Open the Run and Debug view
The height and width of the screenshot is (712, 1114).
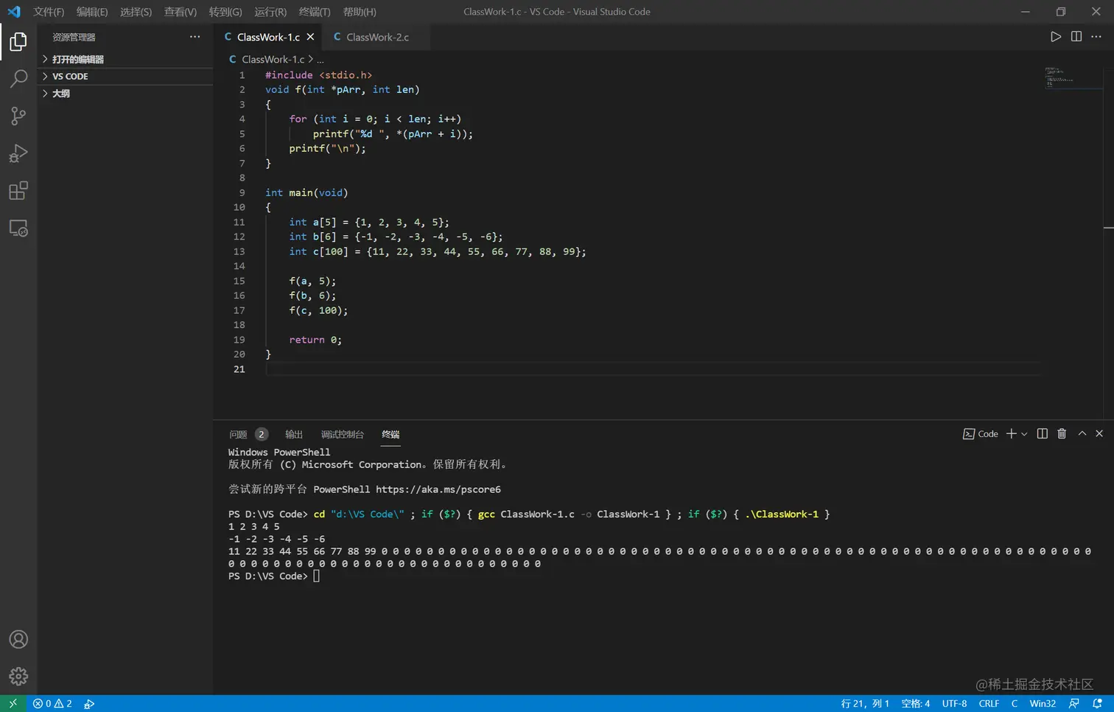[18, 153]
